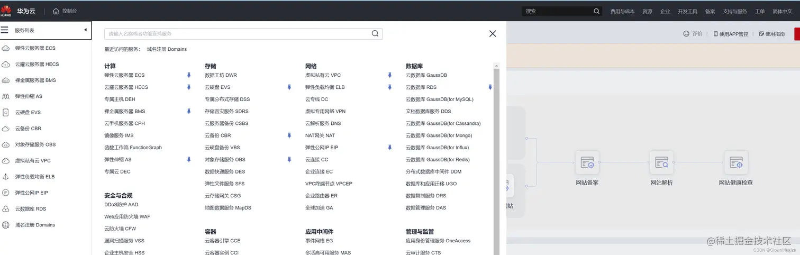Viewport: 800px width, 255px height.
Task: Open 数据工坊 DWR service link
Action: pos(221,75)
